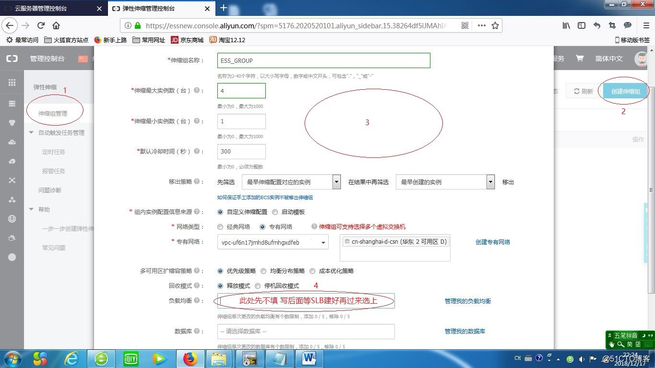This screenshot has height=368, width=655.
Task: Click the help icon beside 负载均衡
Action: pyautogui.click(x=197, y=300)
